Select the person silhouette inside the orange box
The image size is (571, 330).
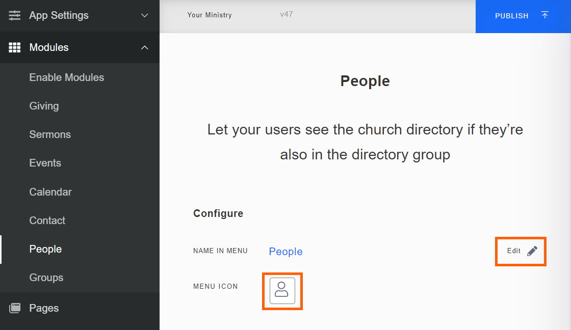[x=282, y=291]
